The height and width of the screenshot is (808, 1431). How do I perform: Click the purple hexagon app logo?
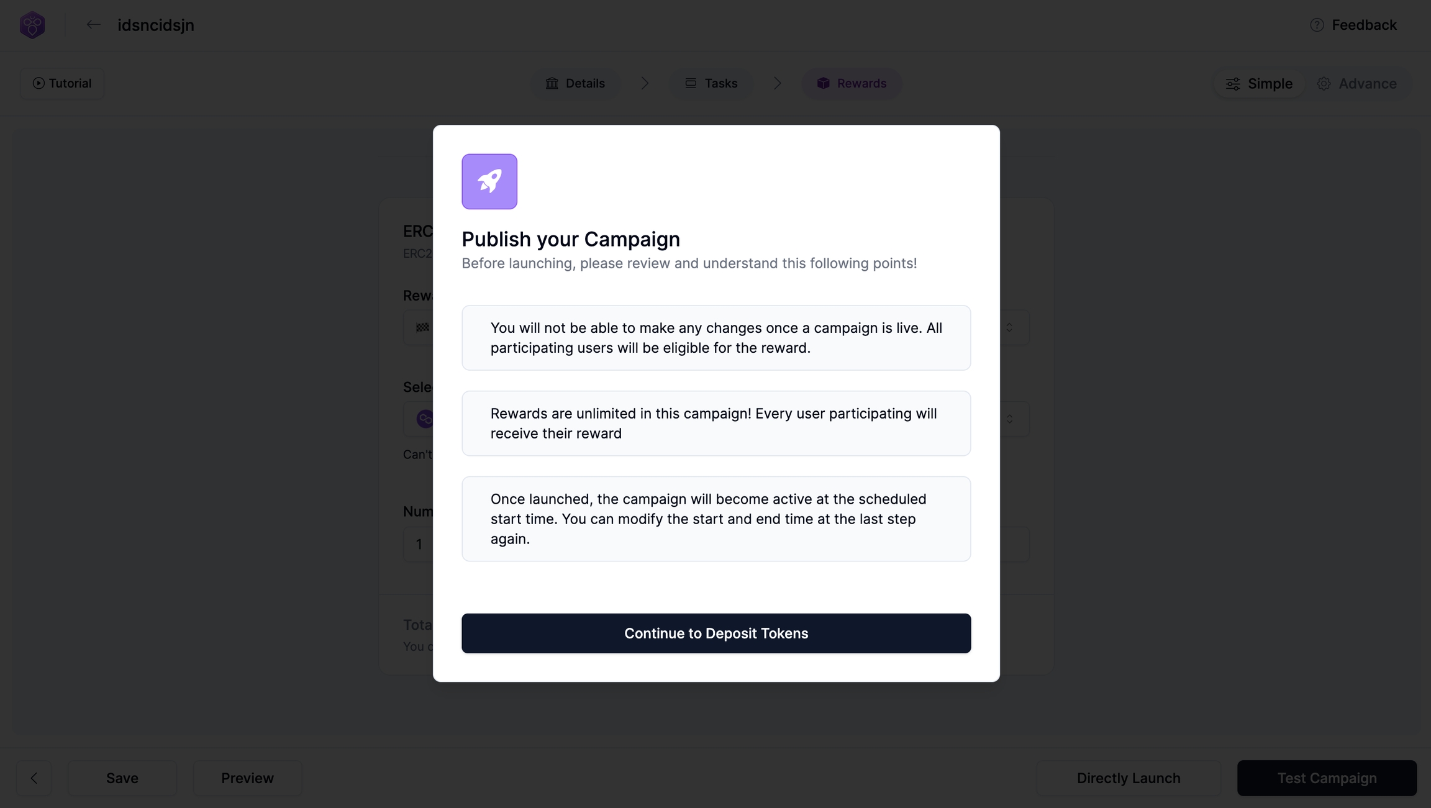point(32,25)
